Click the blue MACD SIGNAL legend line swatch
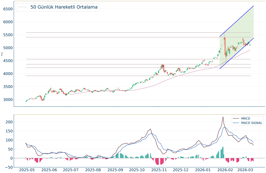266x173 pixels. click(x=236, y=123)
